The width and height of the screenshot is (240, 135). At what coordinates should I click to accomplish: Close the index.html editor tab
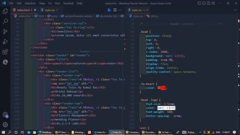(x=35, y=10)
